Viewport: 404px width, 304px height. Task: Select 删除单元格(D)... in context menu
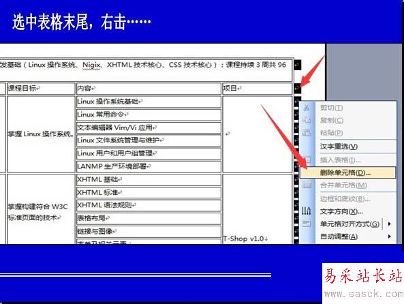pos(348,172)
